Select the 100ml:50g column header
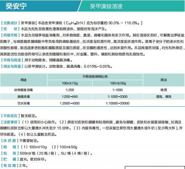Image resolution: width=185 pixels, height=169 pixels. coord(118,83)
